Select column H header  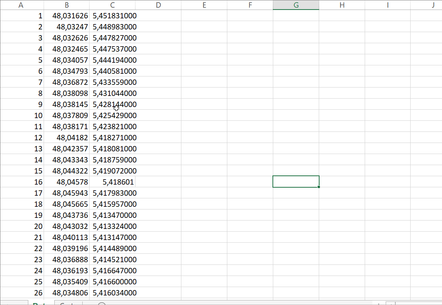(342, 5)
